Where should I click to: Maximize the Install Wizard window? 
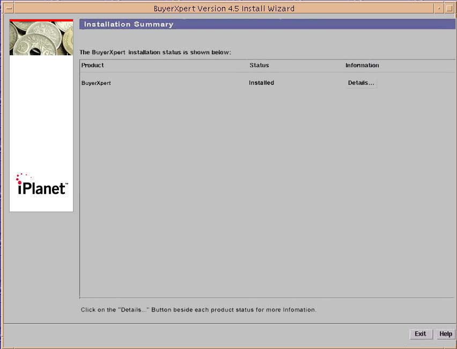coord(448,9)
